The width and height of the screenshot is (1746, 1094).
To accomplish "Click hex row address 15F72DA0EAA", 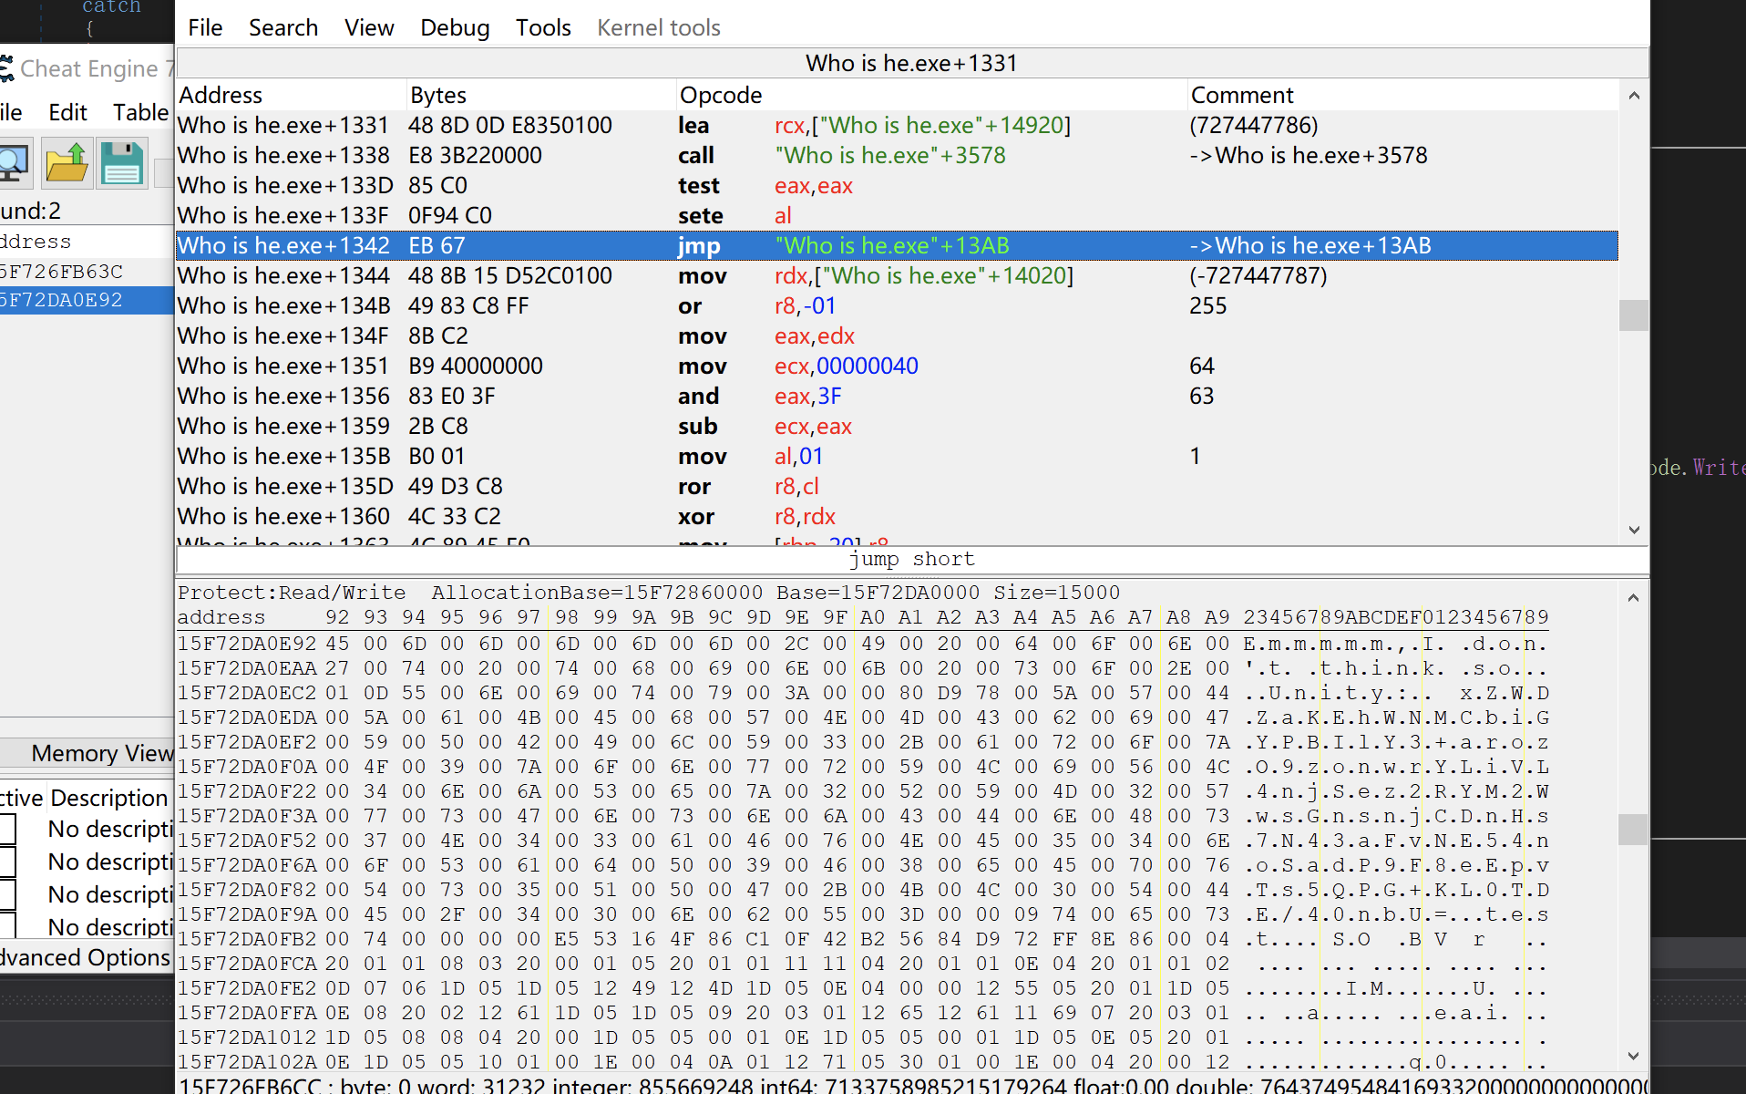I will [247, 668].
